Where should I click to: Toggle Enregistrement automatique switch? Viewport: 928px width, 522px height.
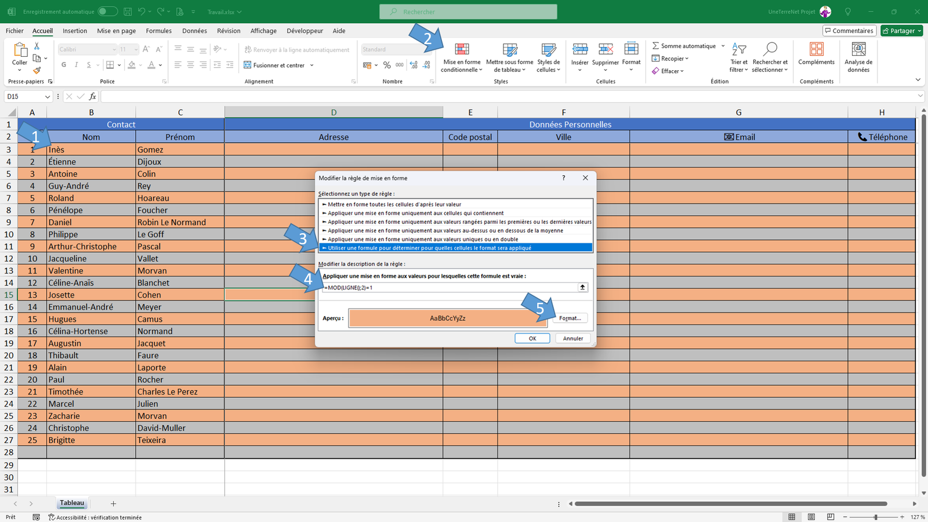pos(107,12)
